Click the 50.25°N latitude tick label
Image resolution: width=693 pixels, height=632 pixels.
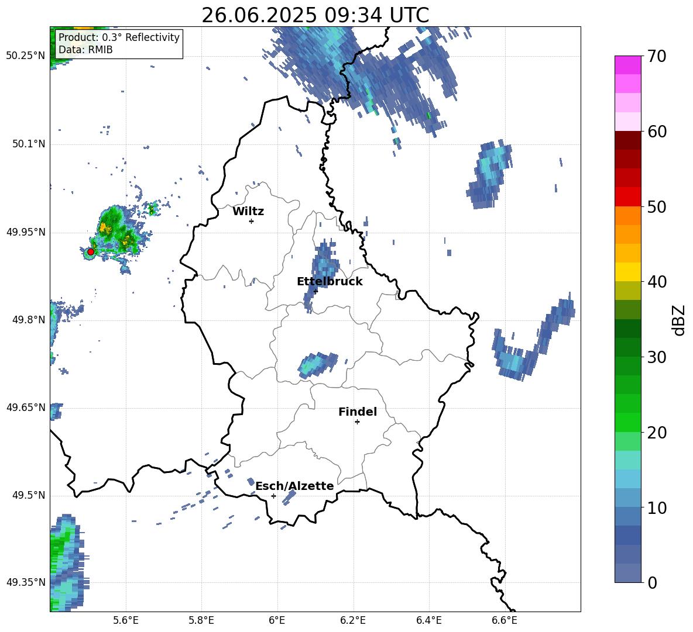point(26,56)
